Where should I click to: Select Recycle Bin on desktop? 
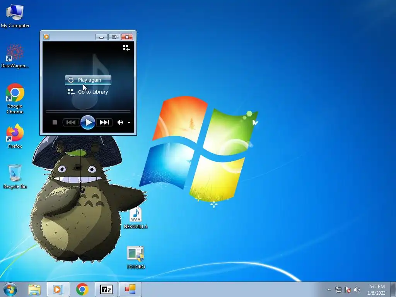tap(15, 176)
